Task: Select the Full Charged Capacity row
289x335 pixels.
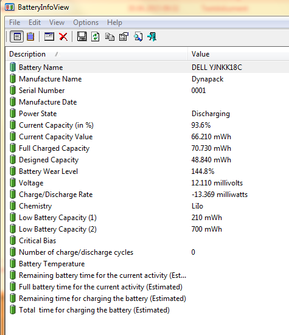Action: pos(147,148)
